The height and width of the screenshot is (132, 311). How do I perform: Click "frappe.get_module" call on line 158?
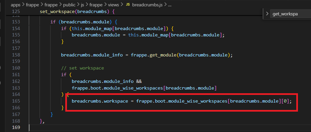(x=154, y=55)
